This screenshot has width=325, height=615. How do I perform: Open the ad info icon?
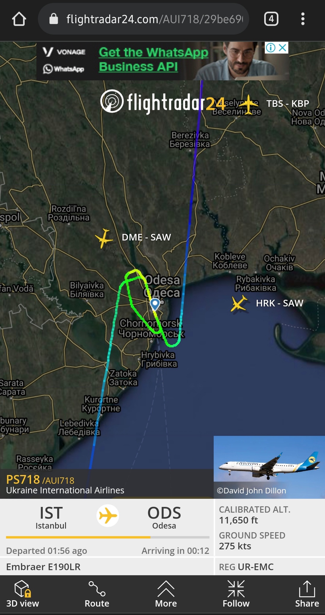tap(271, 48)
